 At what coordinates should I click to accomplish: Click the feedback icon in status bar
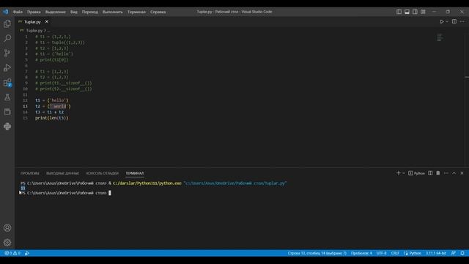click(454, 253)
